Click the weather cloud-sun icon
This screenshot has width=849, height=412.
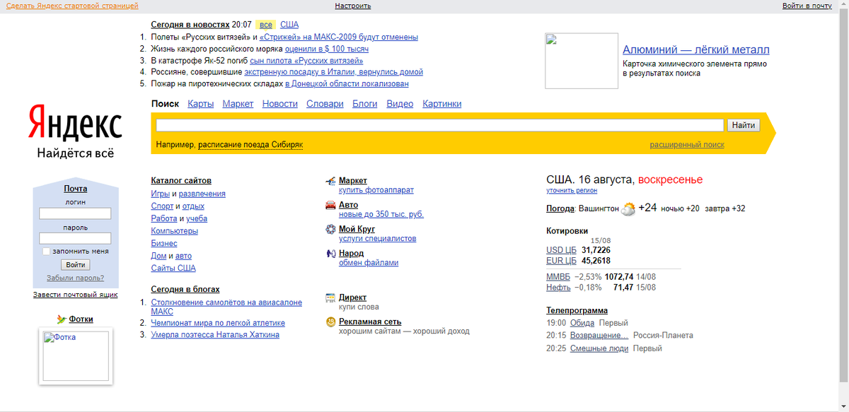pos(628,209)
